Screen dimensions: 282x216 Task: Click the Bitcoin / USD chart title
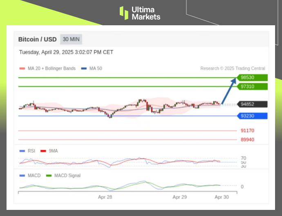[37, 40]
